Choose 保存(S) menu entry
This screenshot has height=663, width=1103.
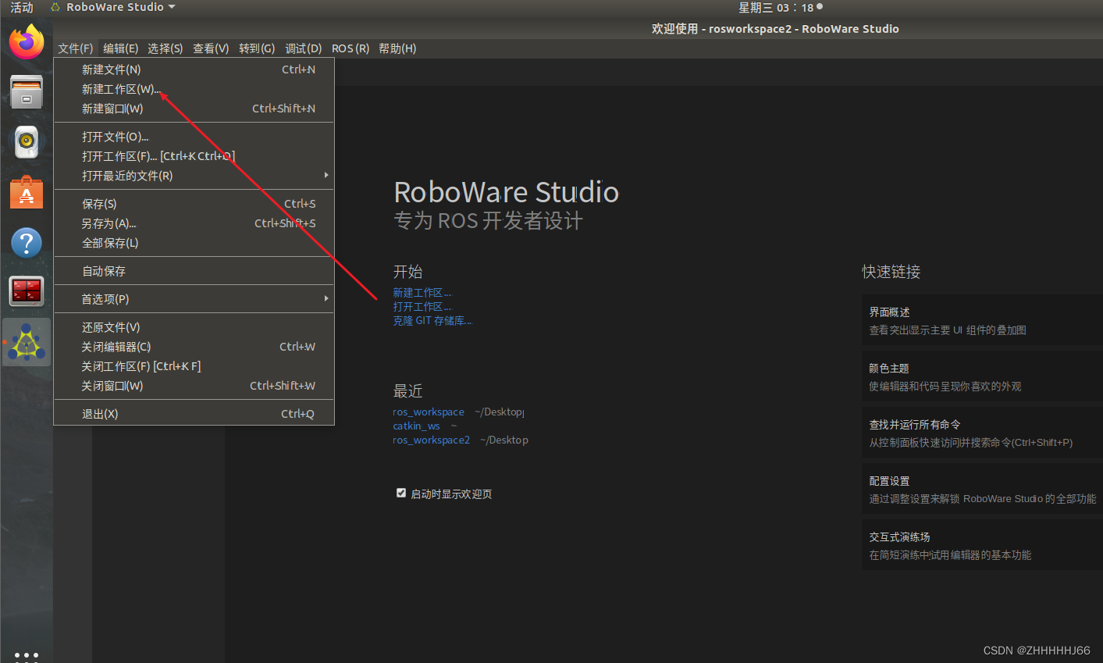pos(194,204)
